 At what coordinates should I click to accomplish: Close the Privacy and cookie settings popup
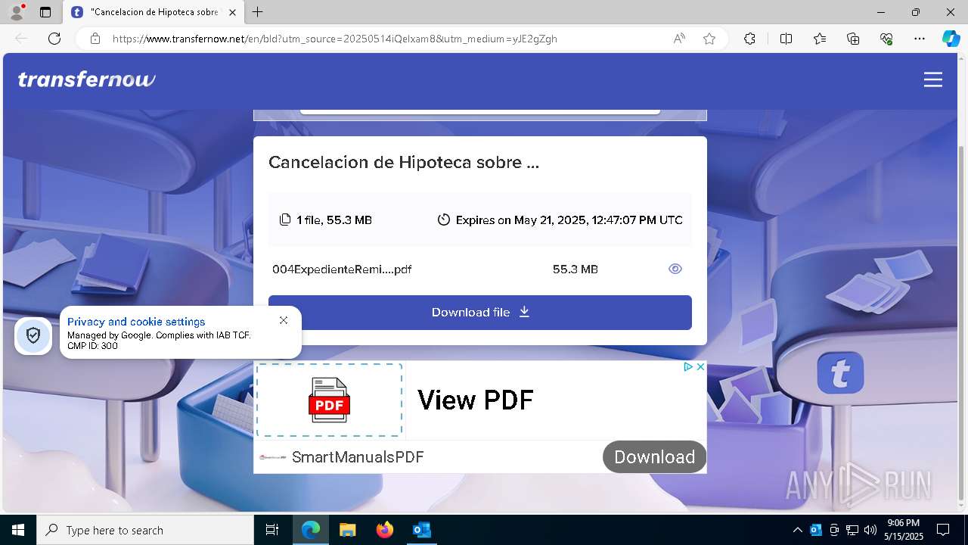coord(284,320)
